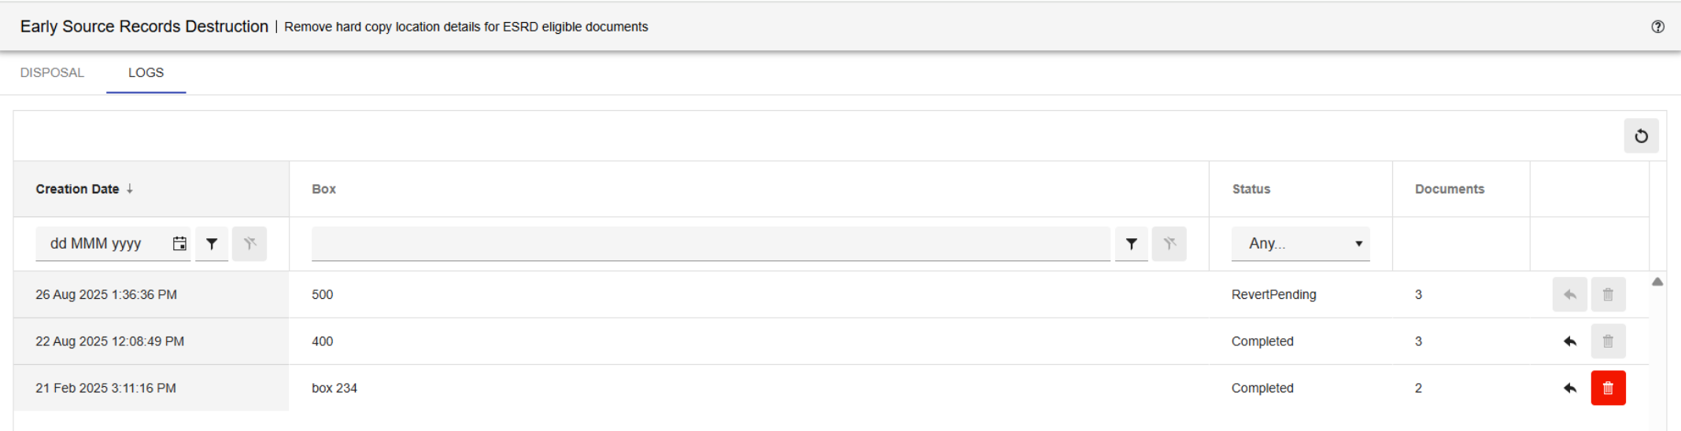Click the Box column header
This screenshot has height=431, width=1681.
323,189
